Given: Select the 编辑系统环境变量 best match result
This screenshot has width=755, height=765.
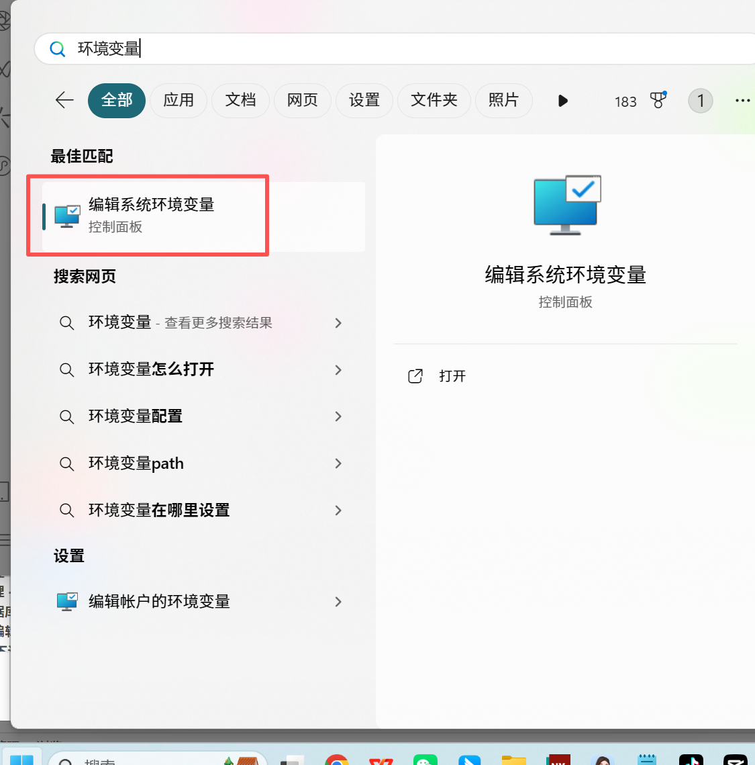Looking at the screenshot, I should click(152, 216).
